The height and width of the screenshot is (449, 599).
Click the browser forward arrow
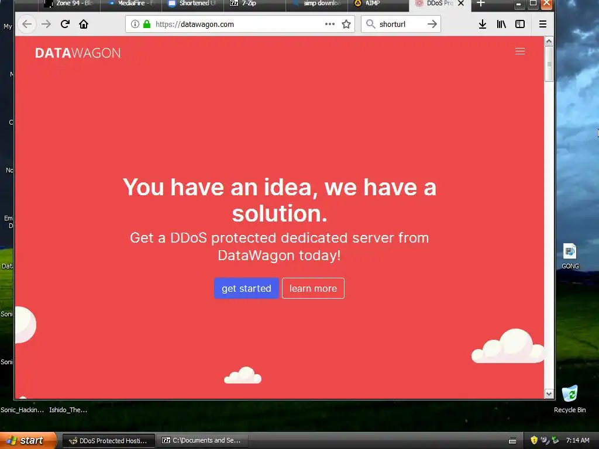(46, 25)
